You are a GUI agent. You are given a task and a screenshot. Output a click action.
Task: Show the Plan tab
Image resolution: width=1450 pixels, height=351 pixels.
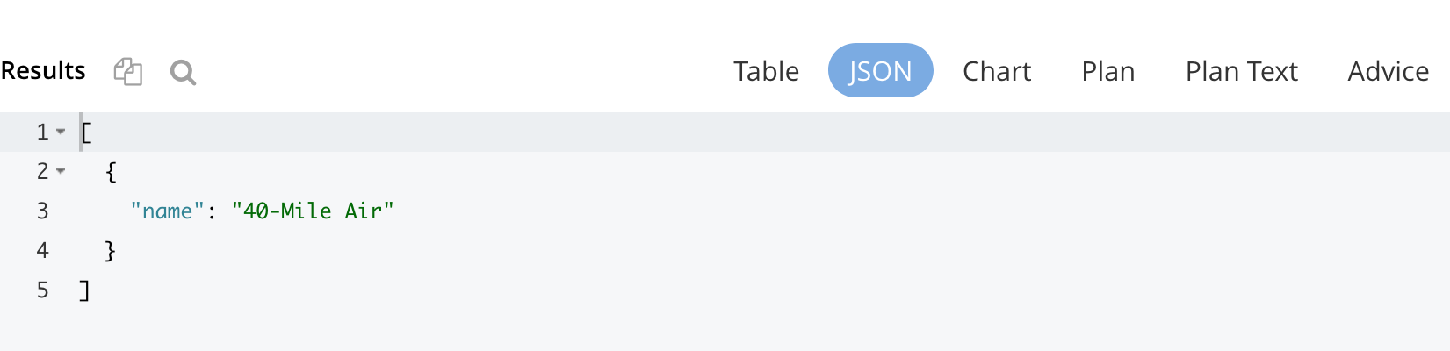pos(1107,71)
